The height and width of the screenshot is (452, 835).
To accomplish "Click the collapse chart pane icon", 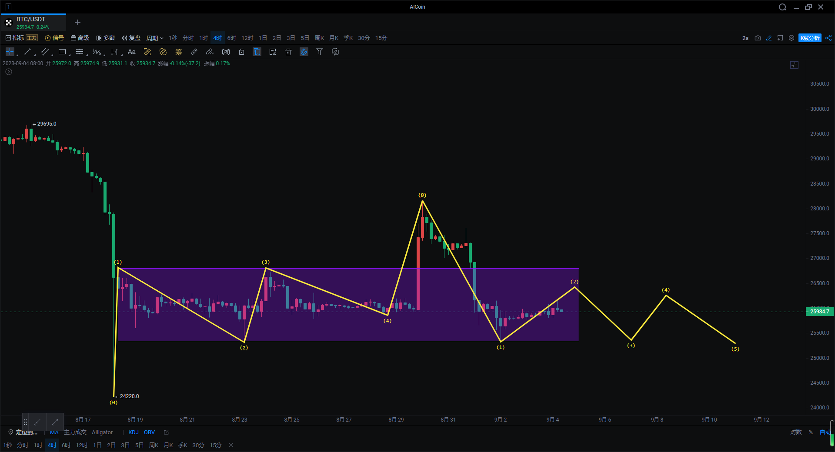I will (x=794, y=65).
